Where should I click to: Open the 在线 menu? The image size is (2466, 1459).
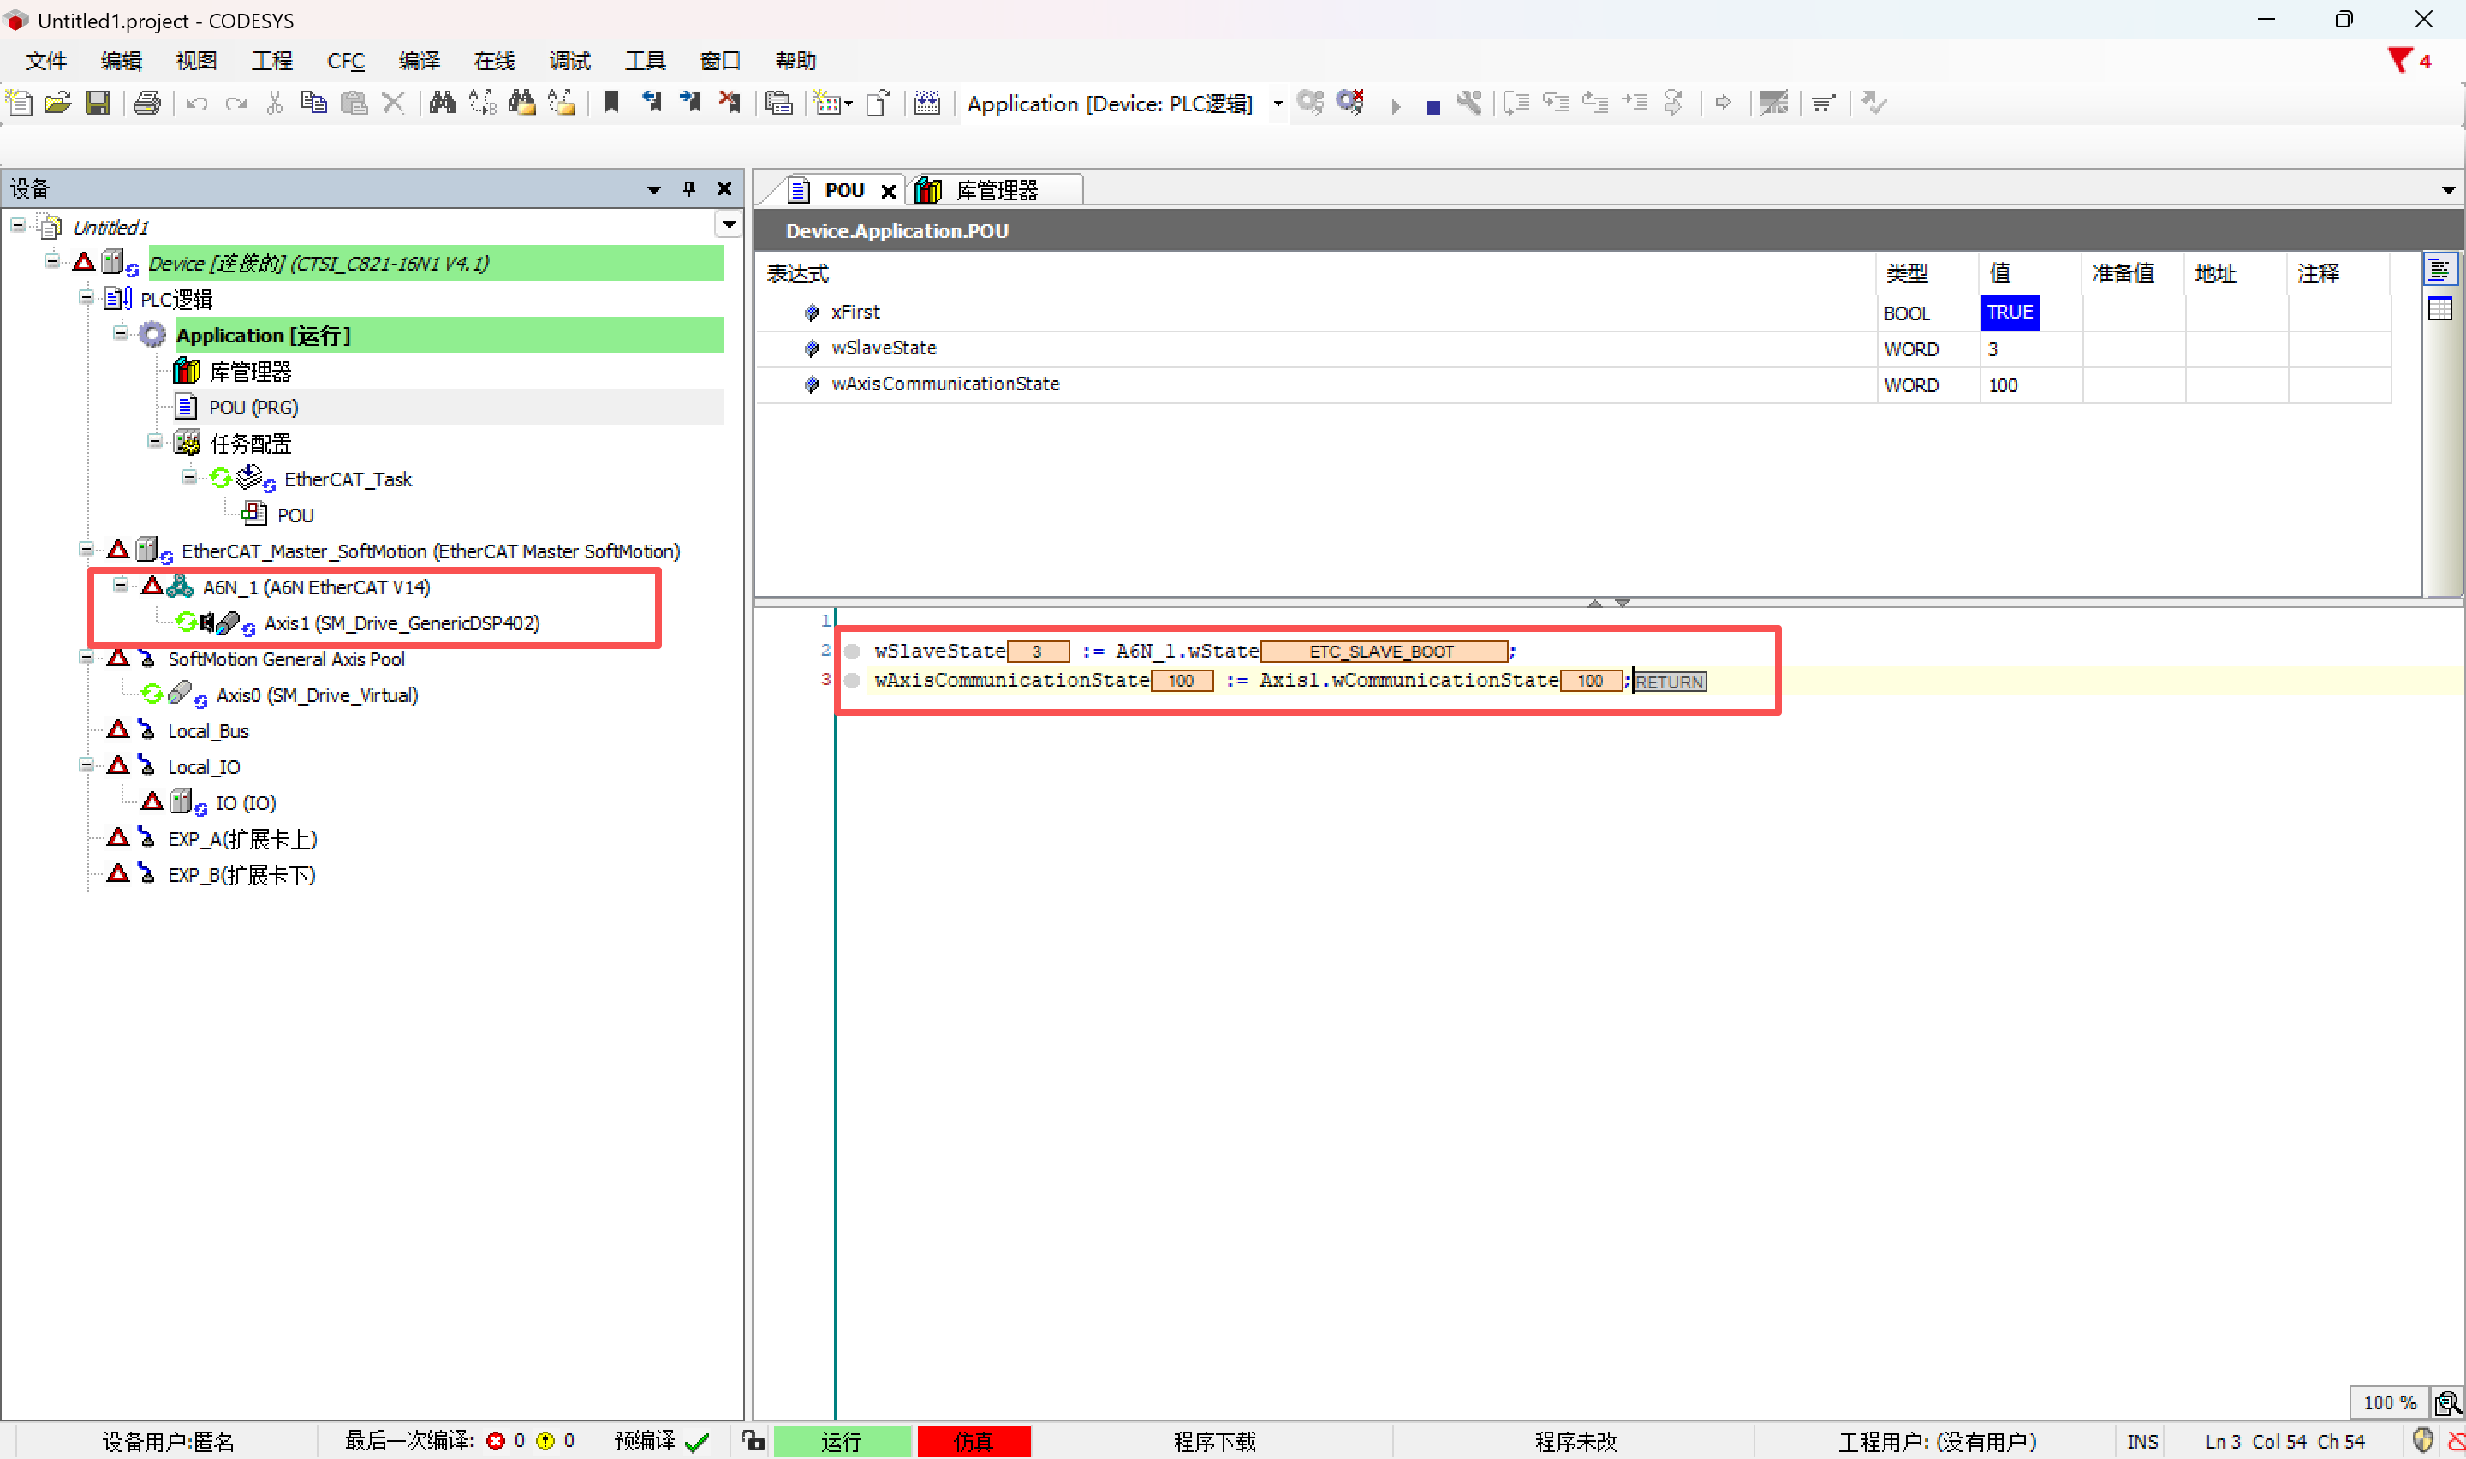tap(494, 61)
